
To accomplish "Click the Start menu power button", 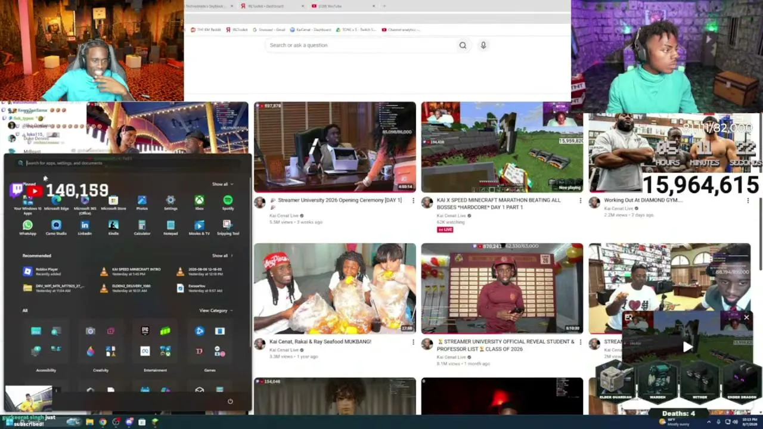I will [230, 401].
